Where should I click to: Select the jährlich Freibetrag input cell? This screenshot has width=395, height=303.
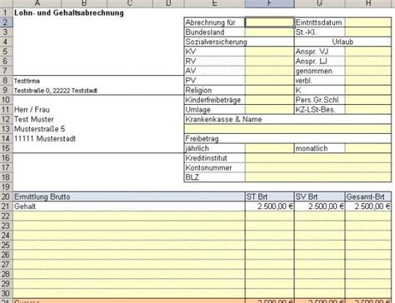pos(269,148)
